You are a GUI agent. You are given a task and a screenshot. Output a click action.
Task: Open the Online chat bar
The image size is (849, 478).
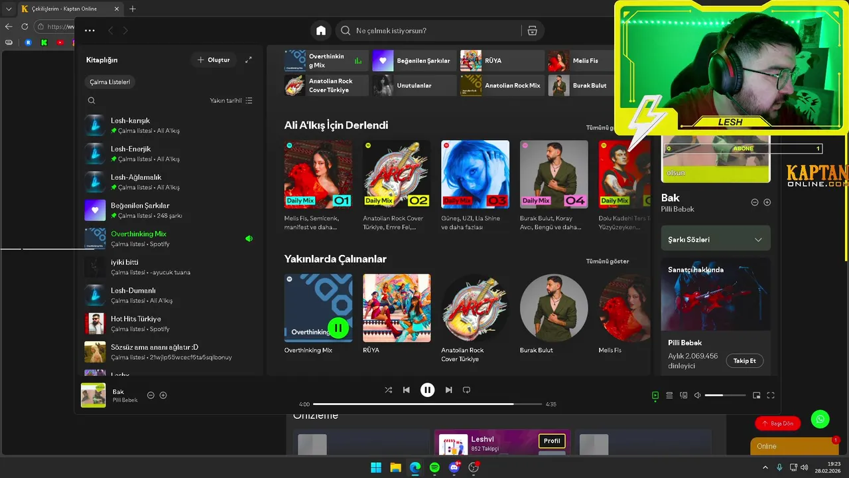[x=795, y=446]
